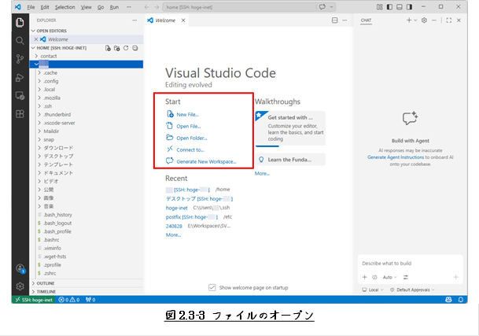Click the Accounts icon in activity bar
The height and width of the screenshot is (336, 479).
click(x=20, y=268)
